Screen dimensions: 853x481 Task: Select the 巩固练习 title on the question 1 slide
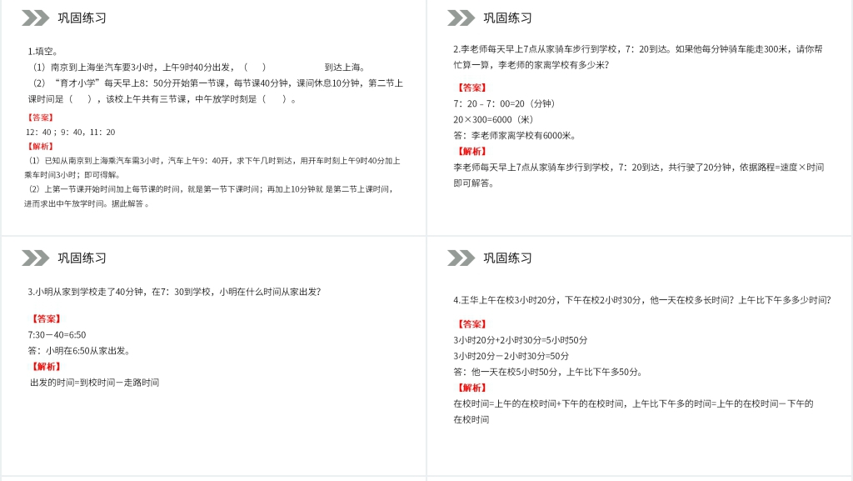coord(82,18)
